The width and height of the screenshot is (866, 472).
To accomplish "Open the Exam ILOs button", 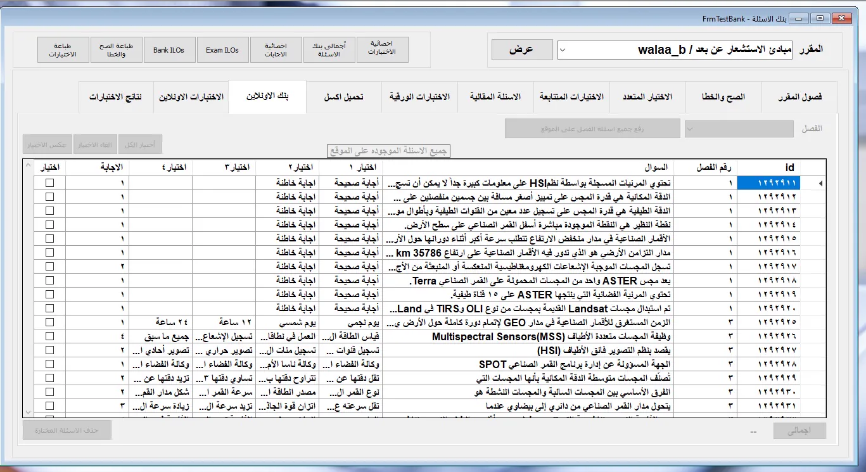I will tap(222, 49).
